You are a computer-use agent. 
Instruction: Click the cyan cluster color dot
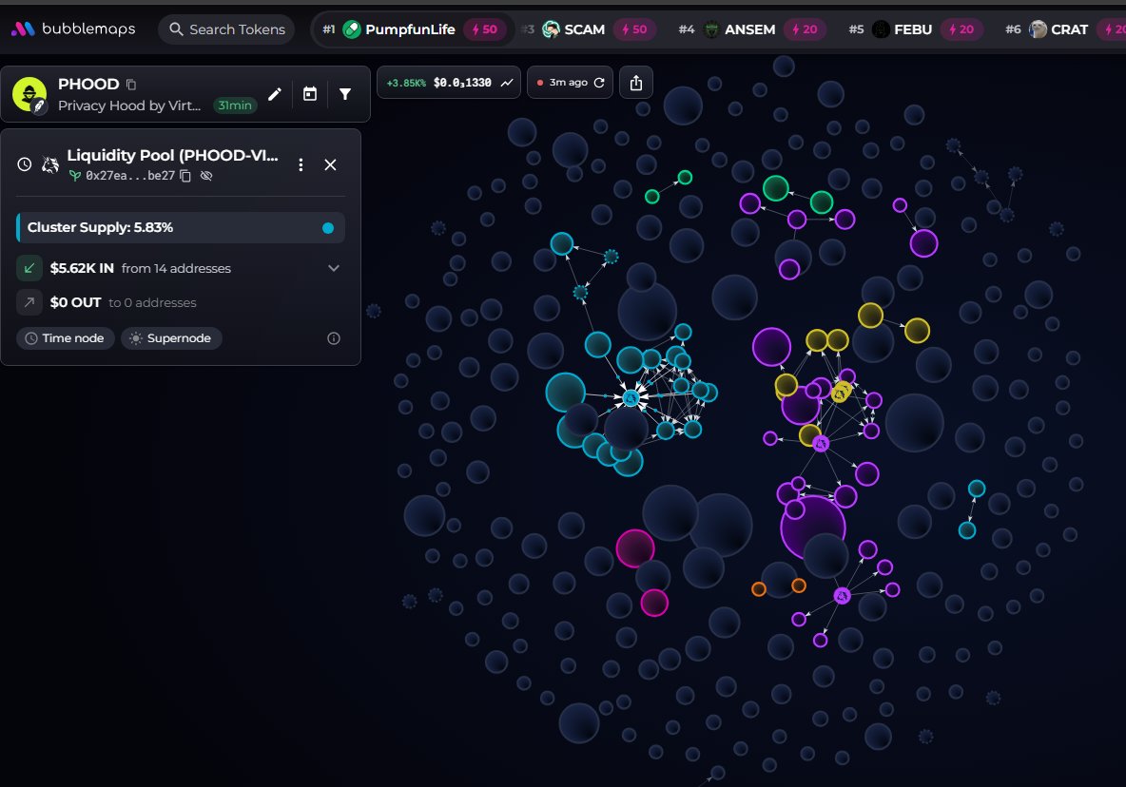click(x=328, y=228)
